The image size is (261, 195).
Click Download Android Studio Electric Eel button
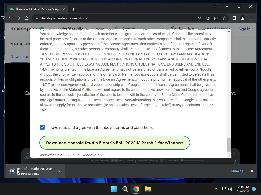coord(115,143)
